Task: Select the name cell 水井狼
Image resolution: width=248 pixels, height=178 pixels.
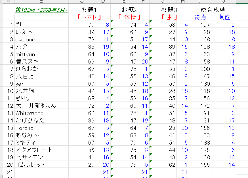Action: (x=41, y=91)
